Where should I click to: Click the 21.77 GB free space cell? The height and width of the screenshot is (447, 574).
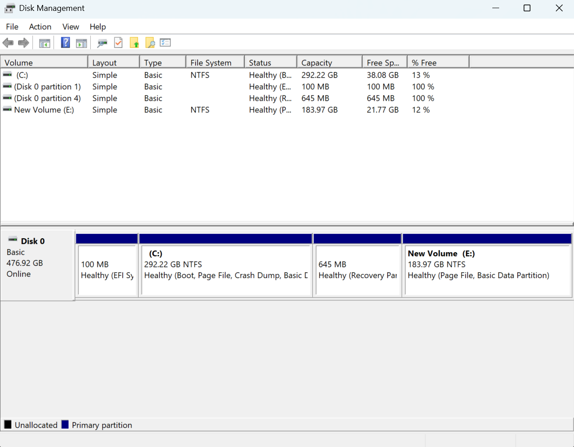click(x=383, y=110)
